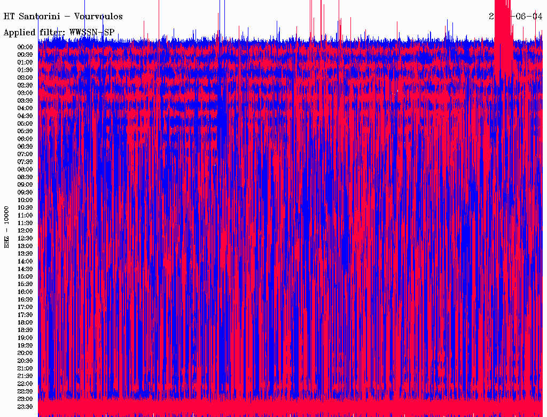This screenshot has height=417, width=547.
Task: Click the 21:30 time label
Action: (25, 376)
